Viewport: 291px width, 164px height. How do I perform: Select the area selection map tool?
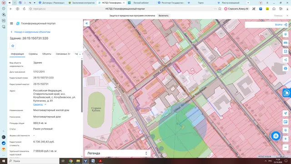286,51
